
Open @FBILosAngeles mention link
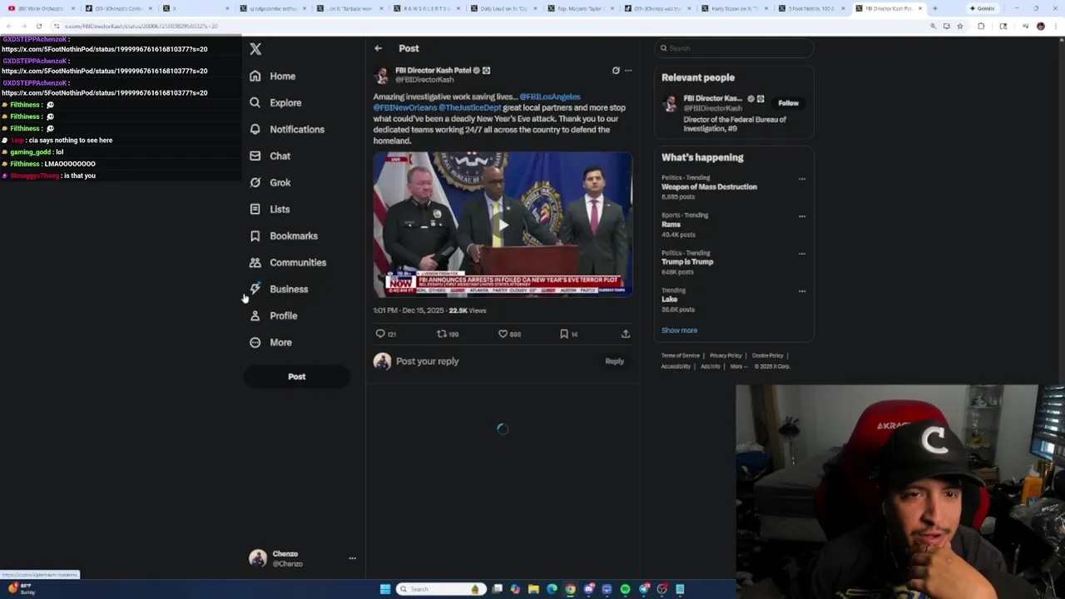(x=550, y=97)
